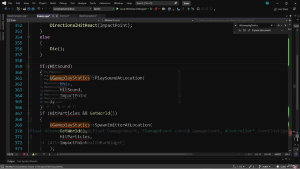Image resolution: width=300 pixels, height=169 pixels.
Task: Save the current file
Action: point(29,9)
